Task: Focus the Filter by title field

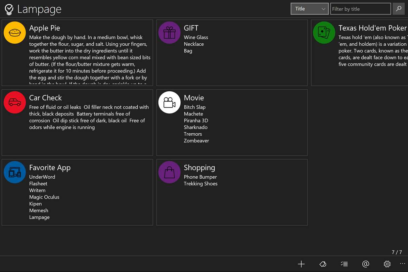Action: pos(360,9)
